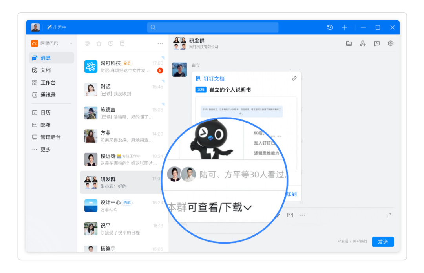
Task: Open the group announcement icon
Action: pyautogui.click(x=376, y=43)
